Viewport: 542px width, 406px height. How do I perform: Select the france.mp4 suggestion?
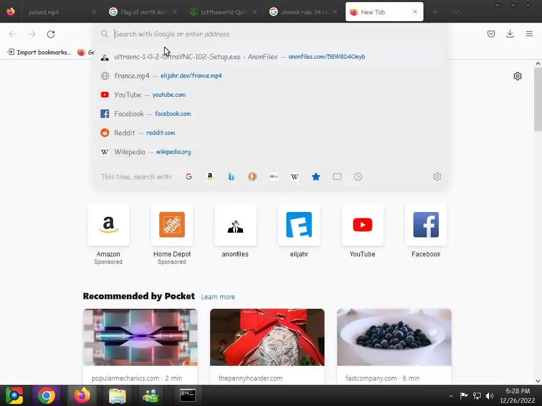point(272,76)
